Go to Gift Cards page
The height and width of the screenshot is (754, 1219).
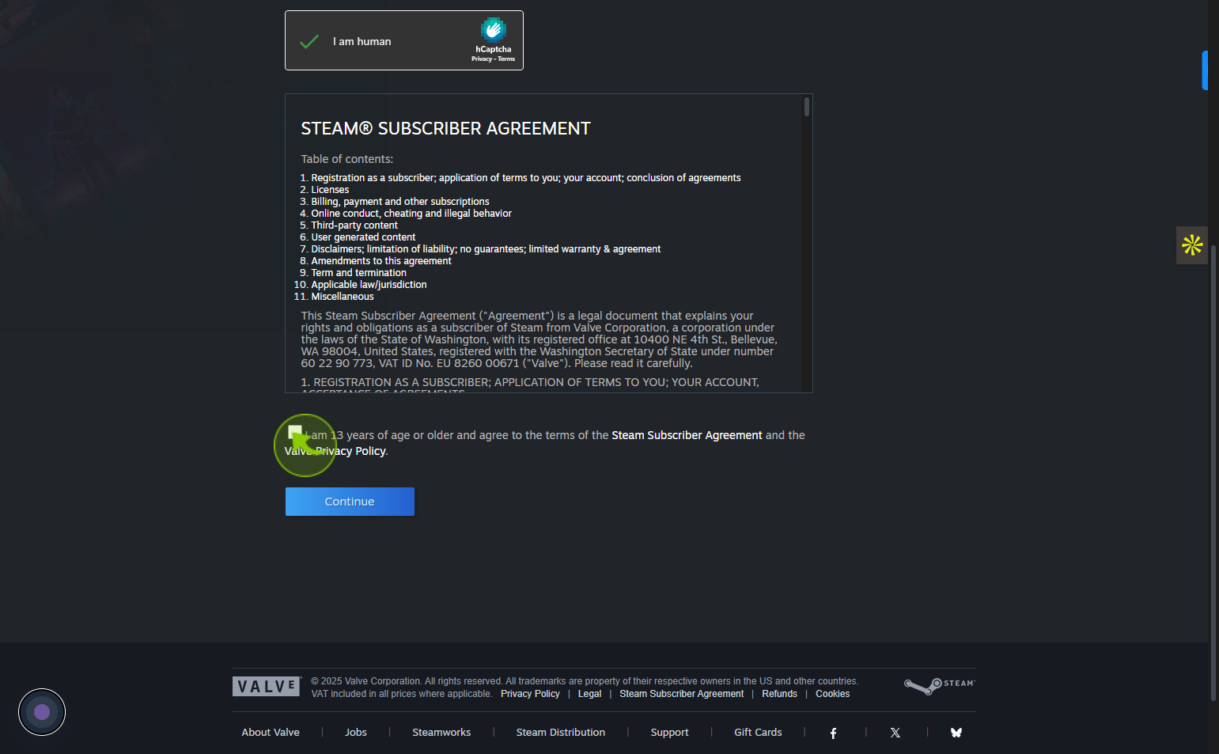758,733
